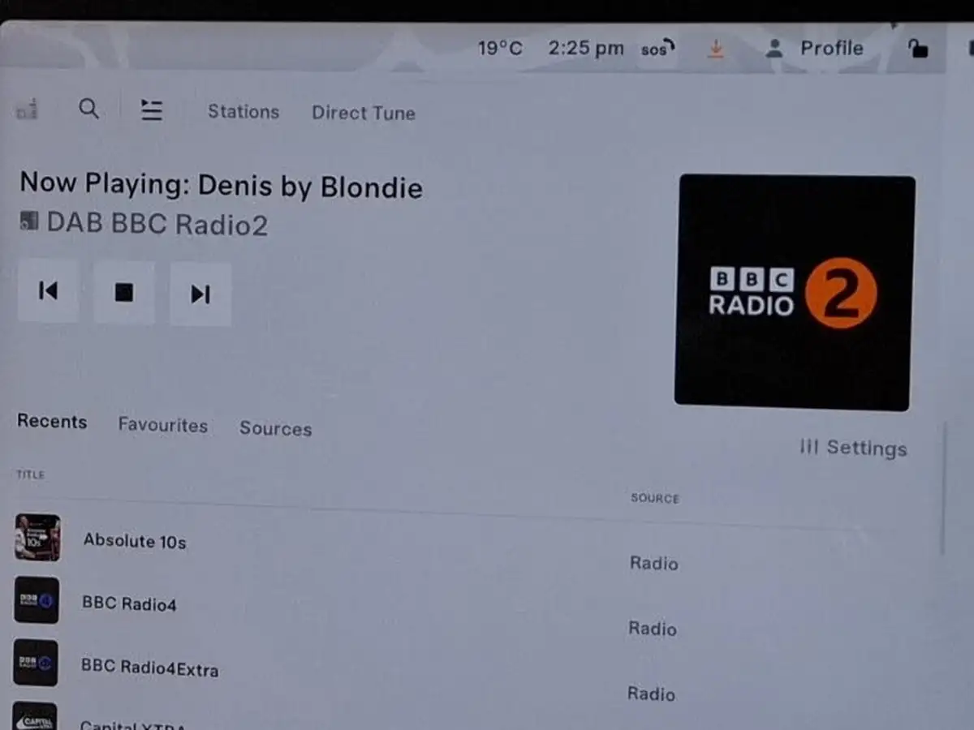Select the BBC Radio4Extra logo thumbnail
974x730 pixels.
pyautogui.click(x=36, y=663)
